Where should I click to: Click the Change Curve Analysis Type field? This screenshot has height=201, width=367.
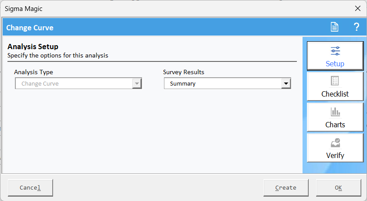[78, 83]
